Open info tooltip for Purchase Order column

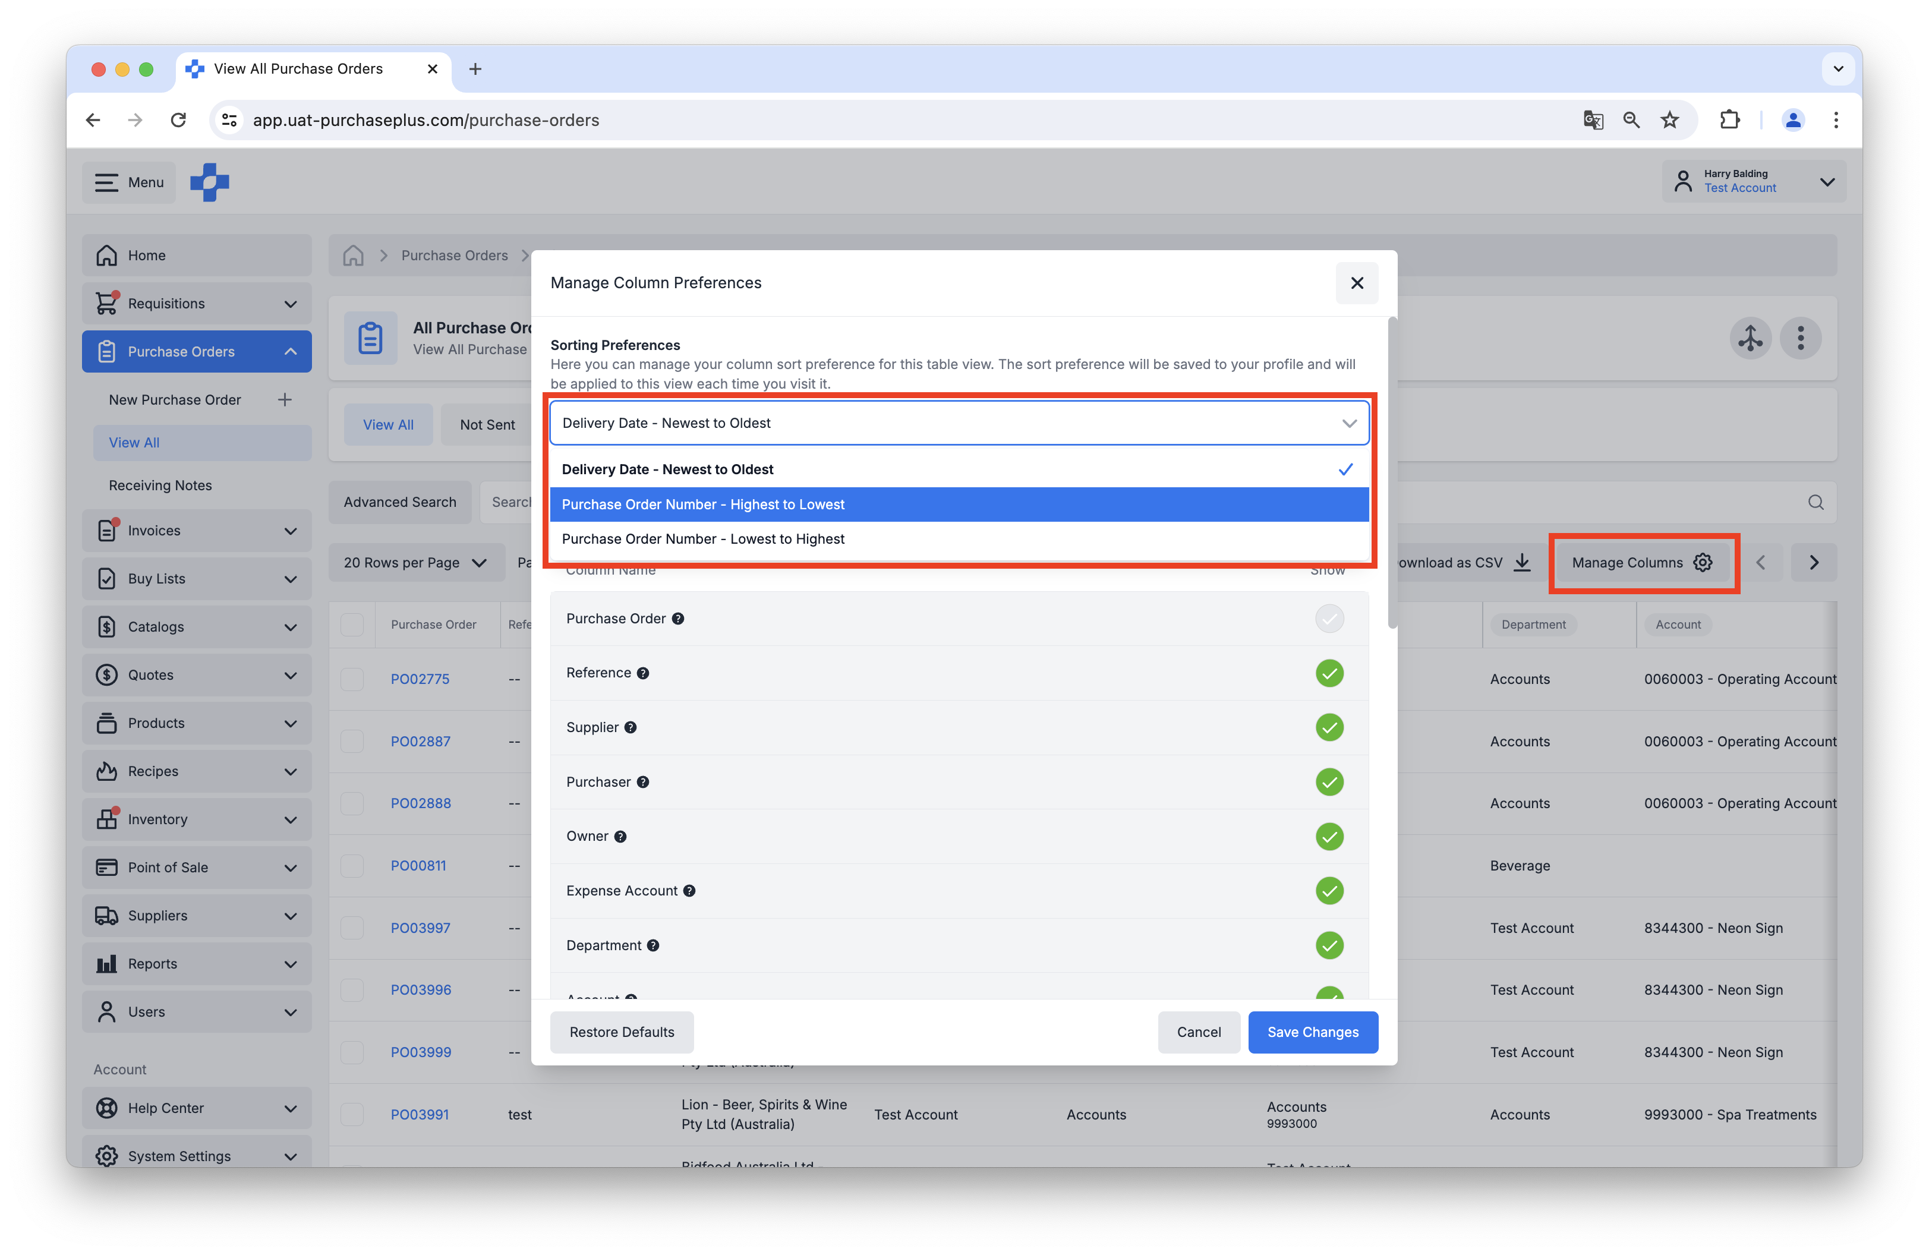click(x=679, y=619)
